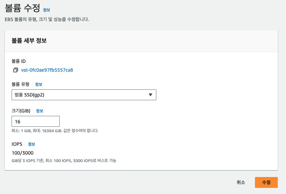286x194 pixels.
Task: Open the 볼륨 유형 dropdown showing 범용 SSD(gp2)
Action: [84, 95]
